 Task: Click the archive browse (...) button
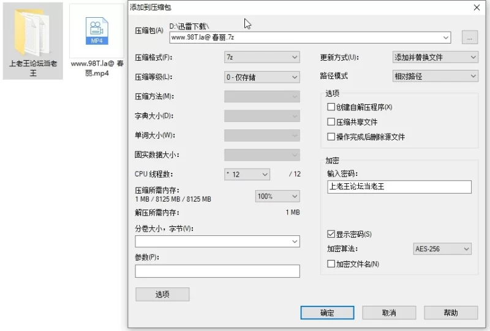coord(469,37)
